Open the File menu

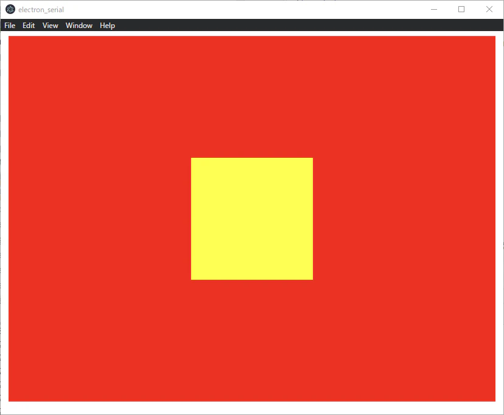(10, 26)
